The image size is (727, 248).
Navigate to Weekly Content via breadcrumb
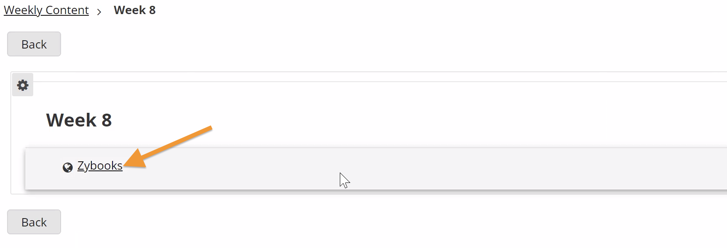coord(46,10)
